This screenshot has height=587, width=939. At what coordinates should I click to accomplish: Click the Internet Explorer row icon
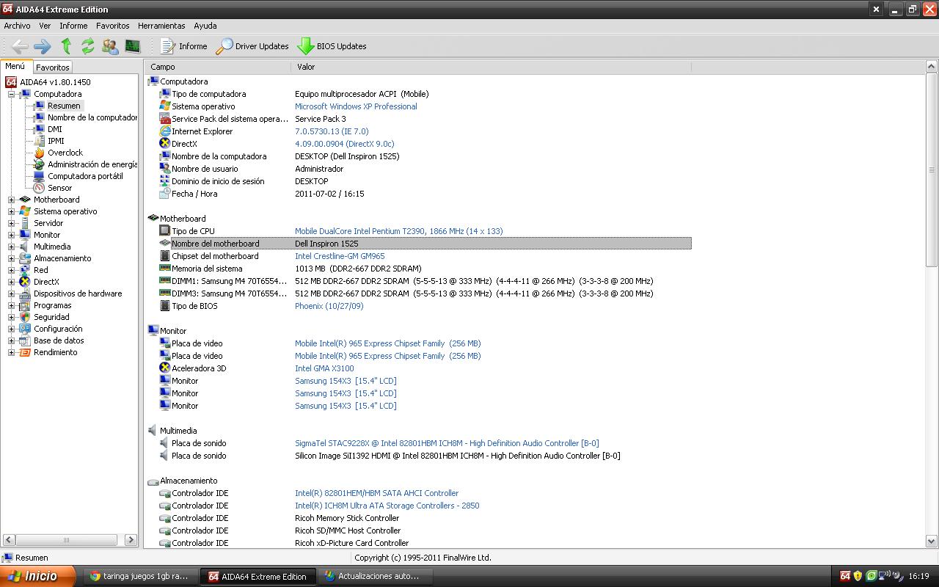click(165, 131)
